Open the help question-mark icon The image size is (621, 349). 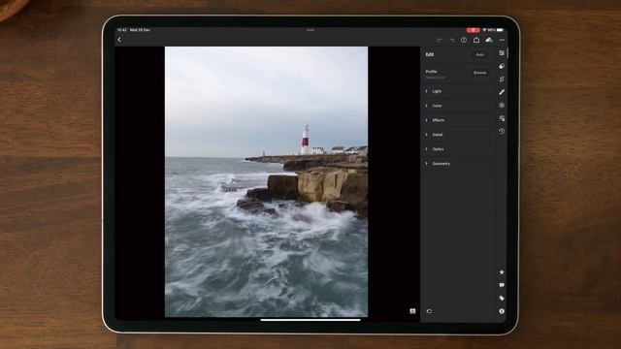point(464,40)
